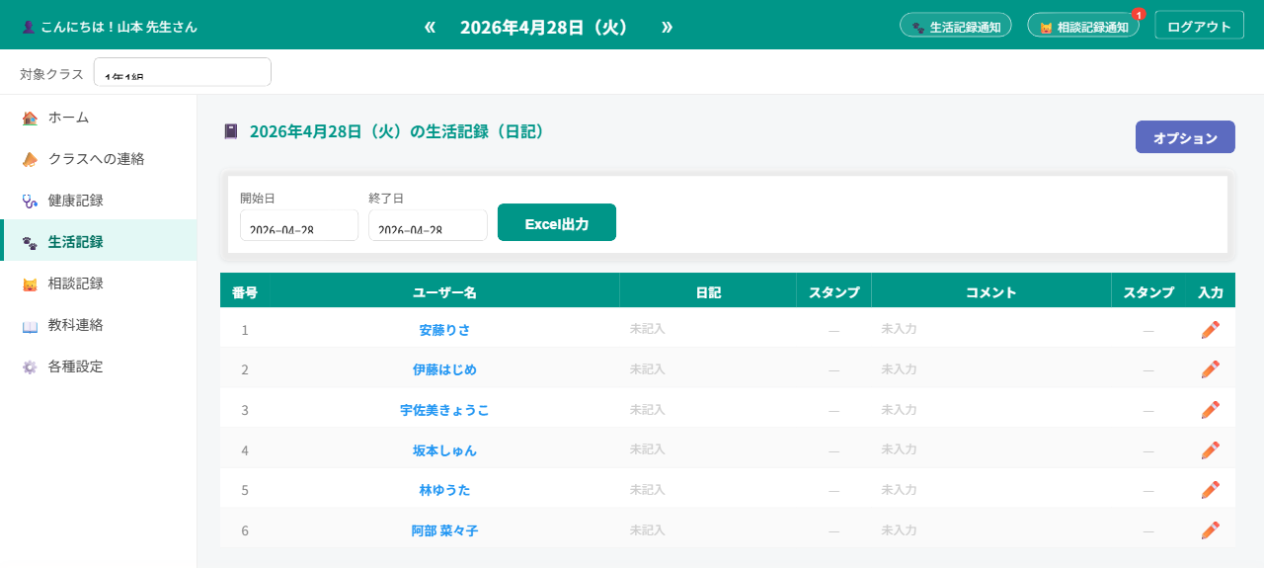
Task: Click the notebook icon beside the page title
Action: [231, 130]
